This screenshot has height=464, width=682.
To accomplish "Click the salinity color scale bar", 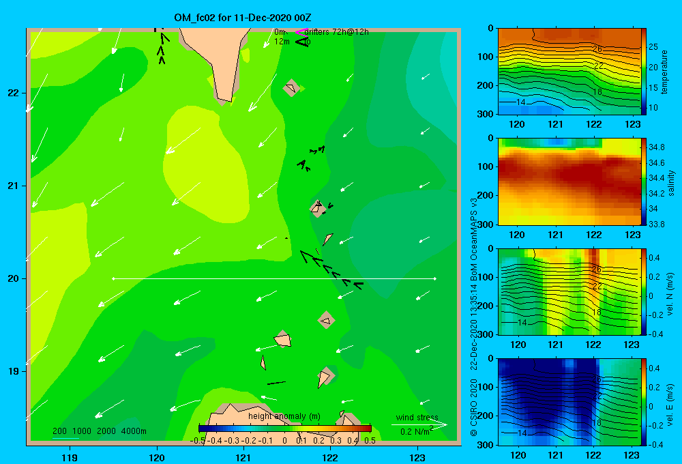I will [643, 182].
